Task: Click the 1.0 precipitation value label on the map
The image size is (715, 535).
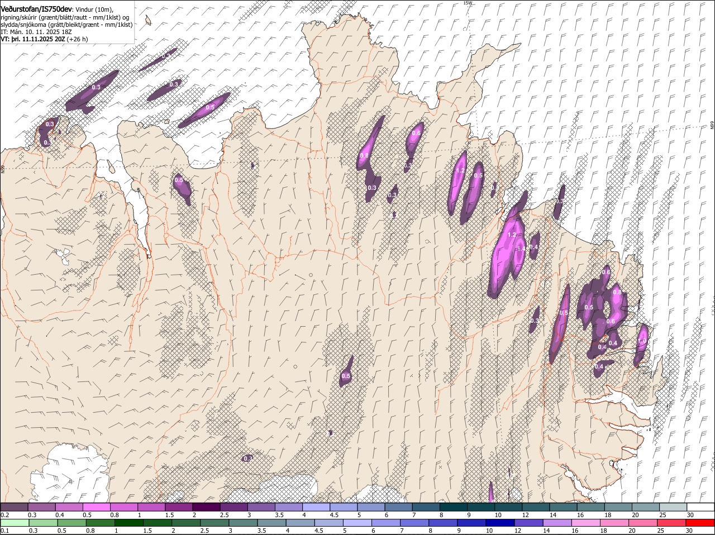Action: tap(642, 341)
